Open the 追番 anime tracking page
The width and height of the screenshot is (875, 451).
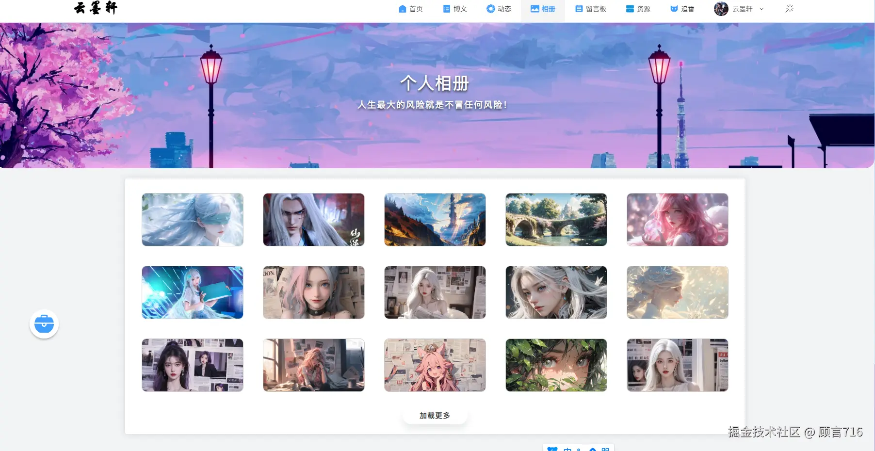coord(682,9)
